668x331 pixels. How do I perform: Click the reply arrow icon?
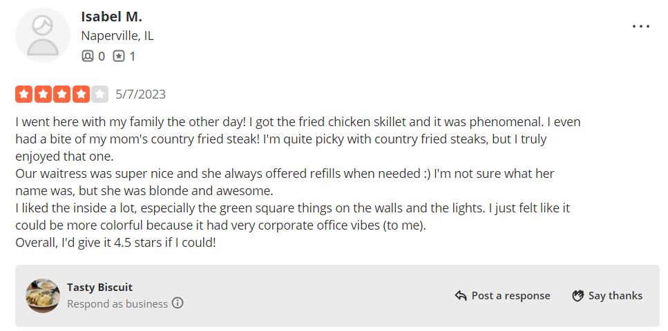[x=461, y=296]
